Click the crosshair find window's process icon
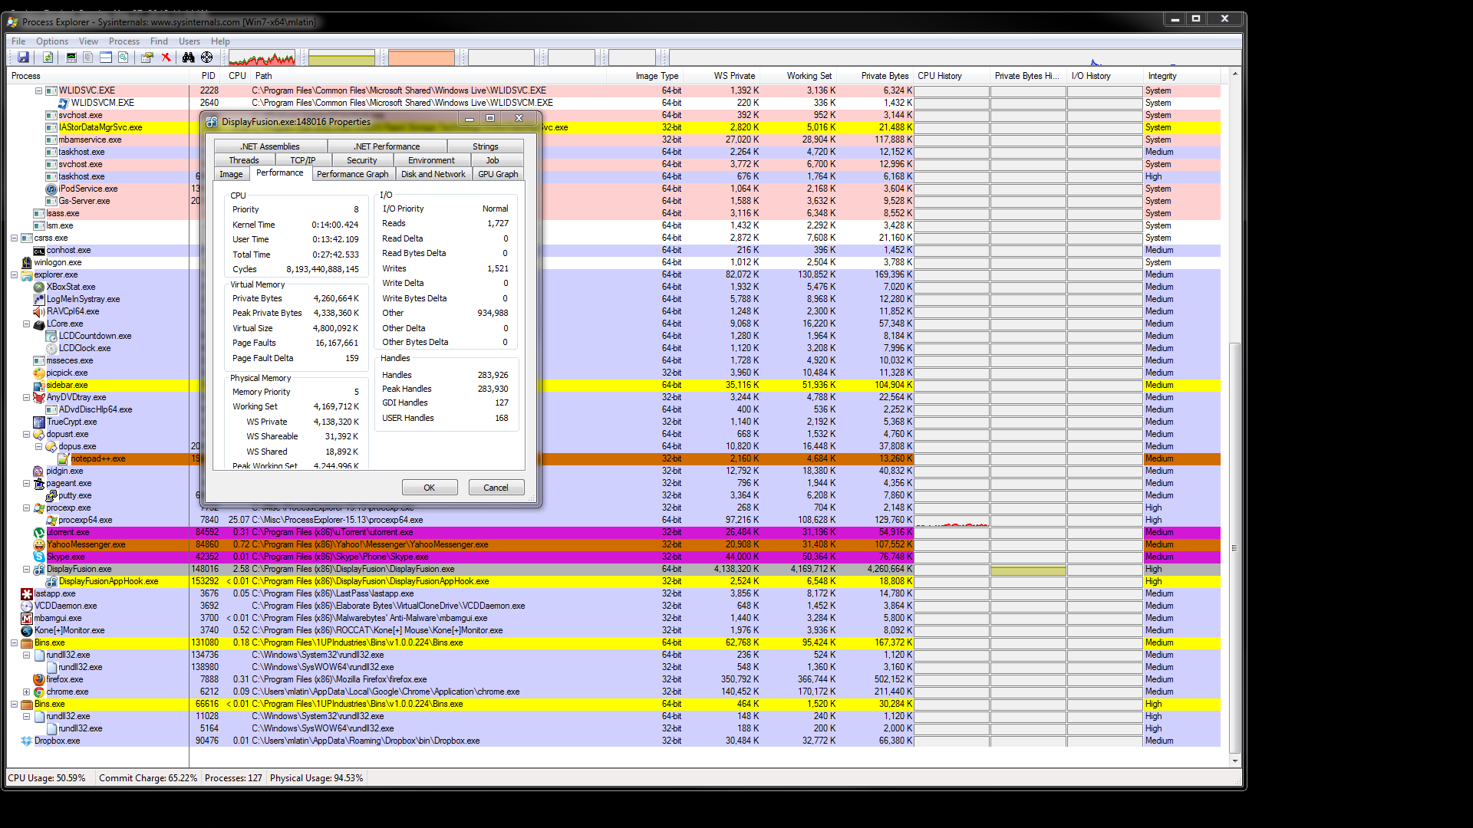The image size is (1473, 828). [207, 58]
